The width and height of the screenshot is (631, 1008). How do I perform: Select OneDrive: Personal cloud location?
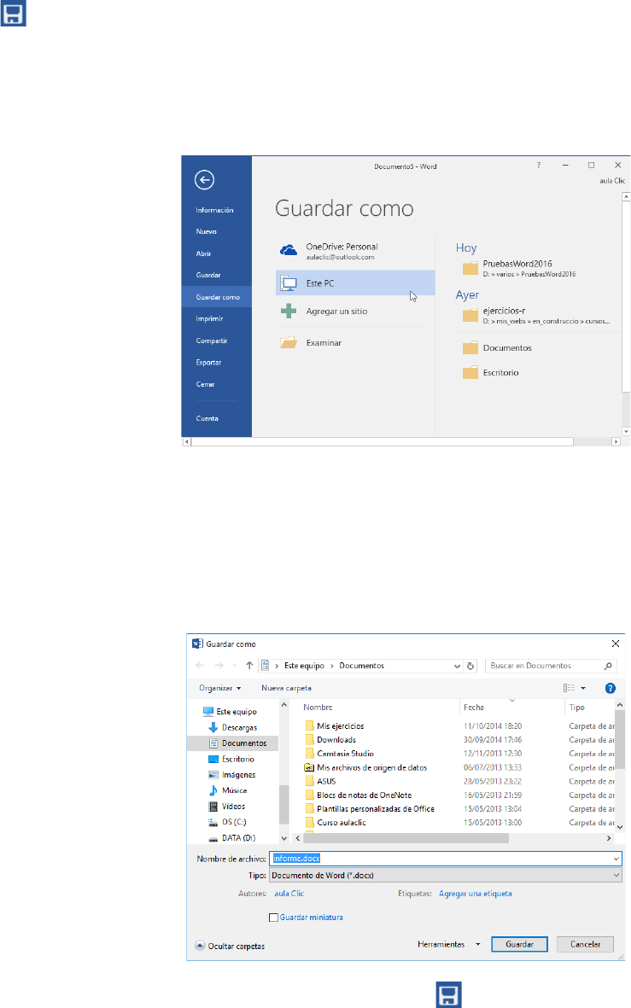342,251
